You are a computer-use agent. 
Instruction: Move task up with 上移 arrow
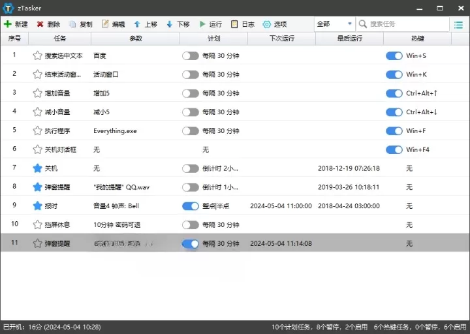[146, 24]
